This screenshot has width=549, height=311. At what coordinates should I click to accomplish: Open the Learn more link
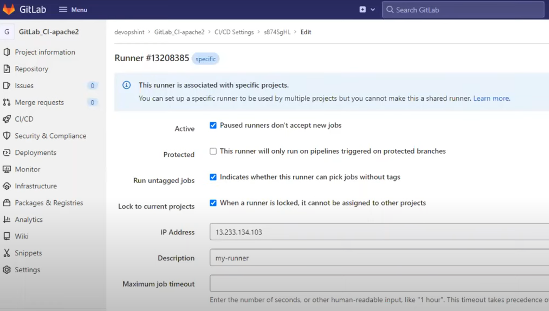tap(491, 98)
